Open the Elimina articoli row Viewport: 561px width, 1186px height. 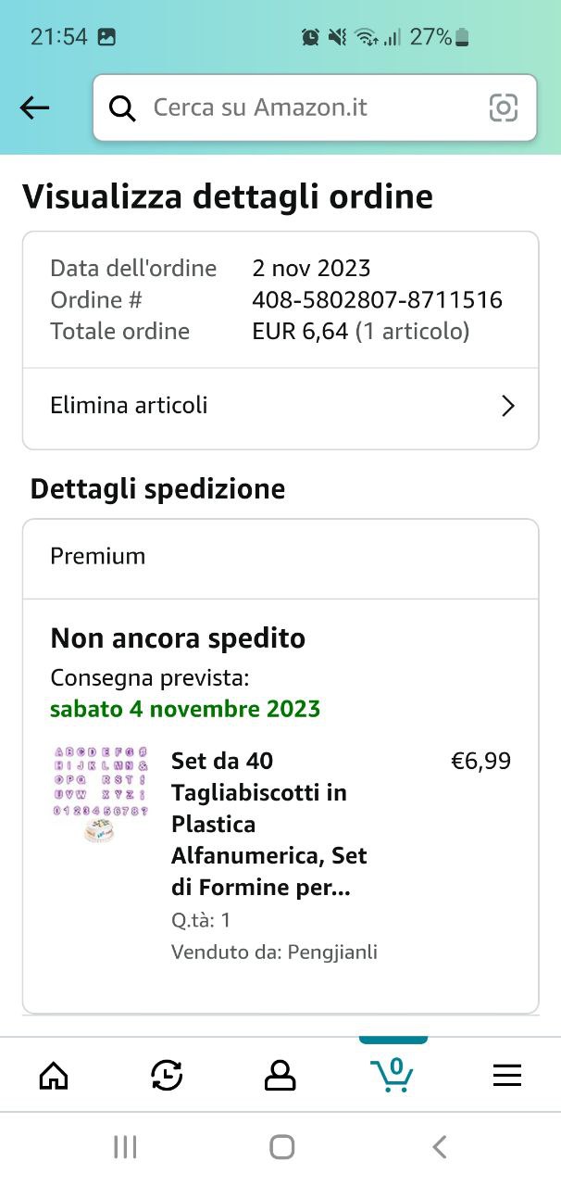[280, 406]
